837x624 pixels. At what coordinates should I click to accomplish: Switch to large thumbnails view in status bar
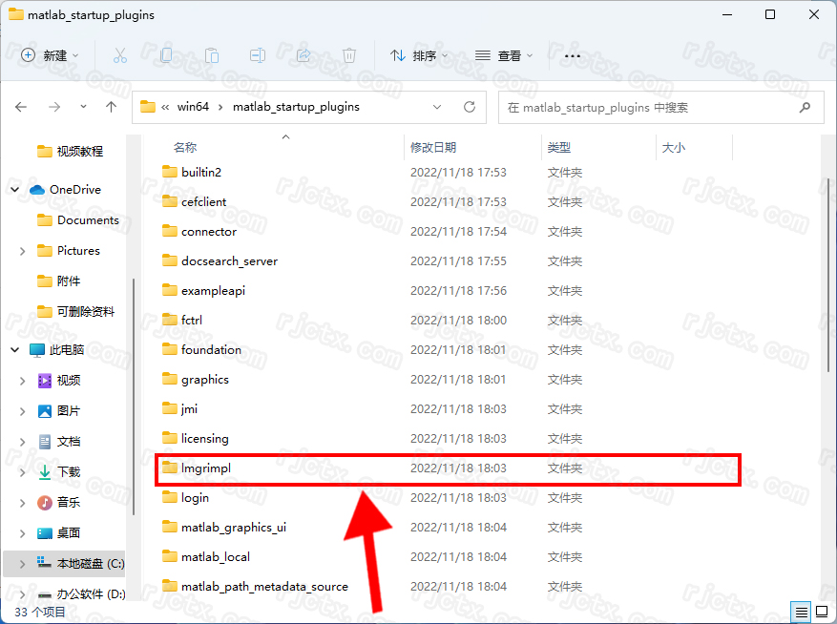pyautogui.click(x=821, y=612)
